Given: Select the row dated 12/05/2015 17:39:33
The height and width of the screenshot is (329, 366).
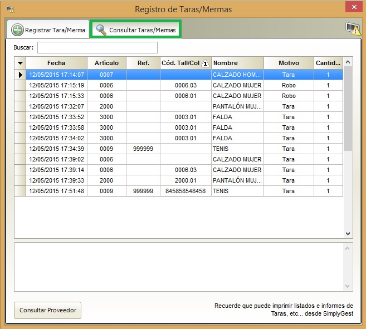Looking at the screenshot, I should (179, 180).
